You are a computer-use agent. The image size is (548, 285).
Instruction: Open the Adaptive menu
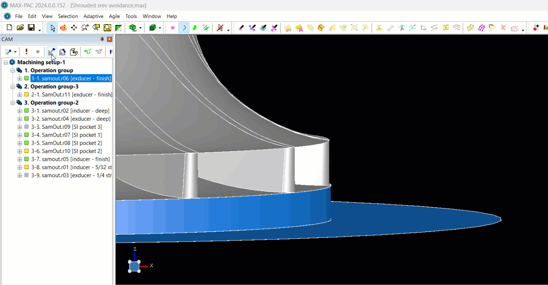[93, 16]
